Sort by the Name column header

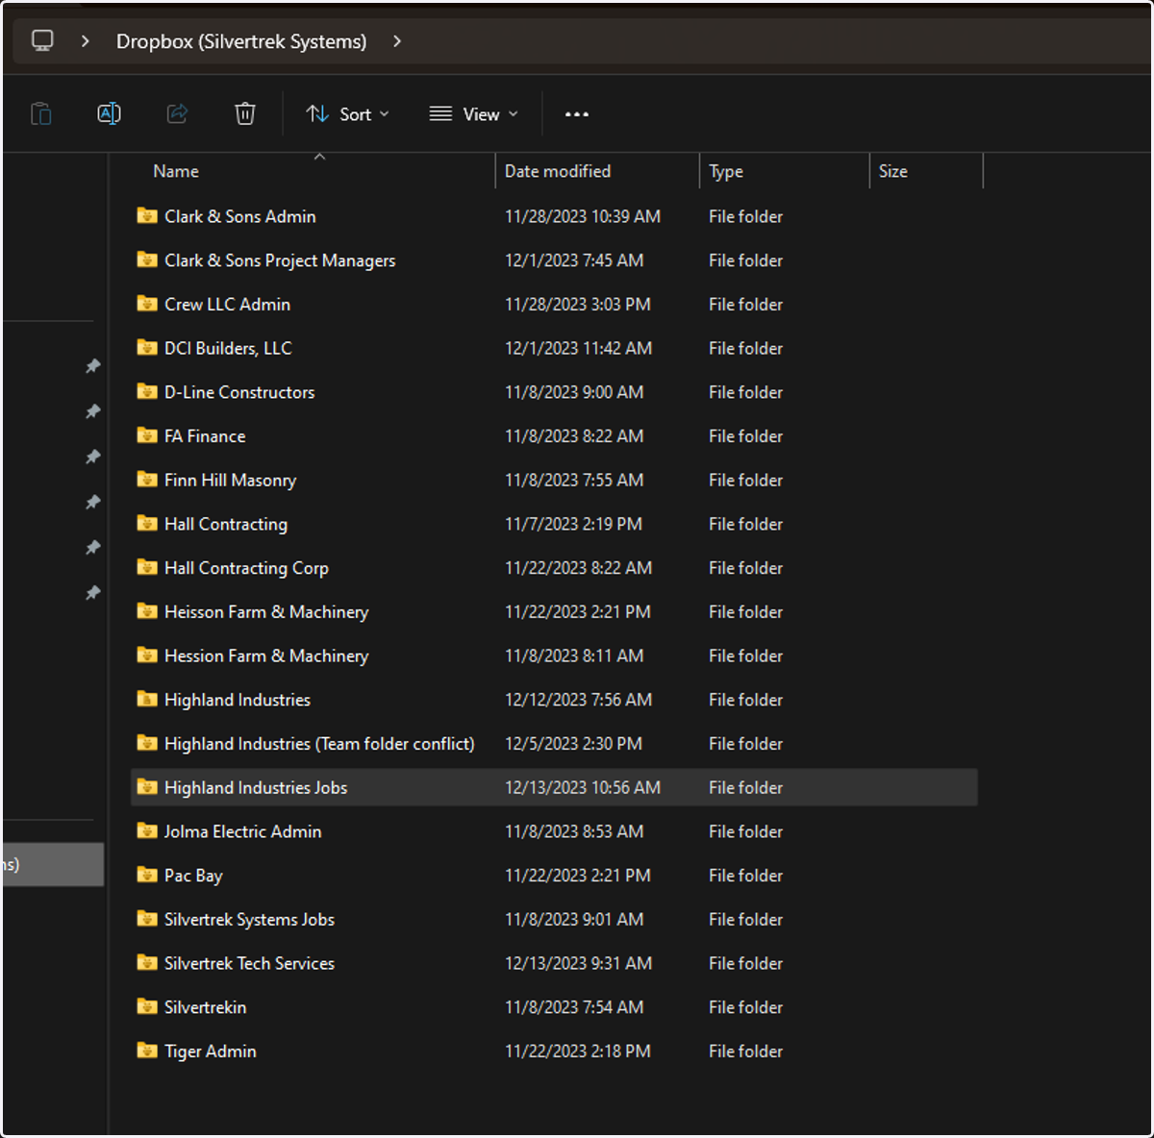176,171
